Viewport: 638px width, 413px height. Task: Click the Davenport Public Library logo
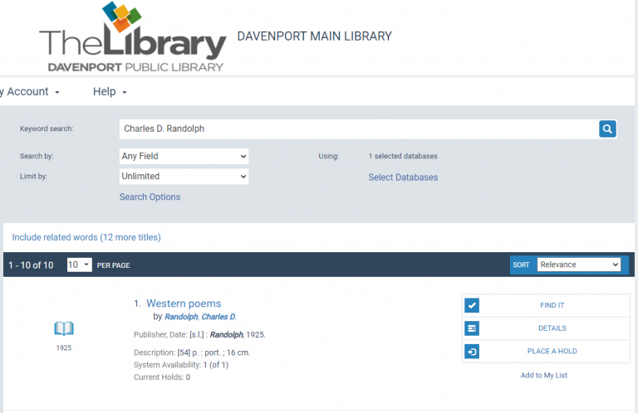(133, 40)
